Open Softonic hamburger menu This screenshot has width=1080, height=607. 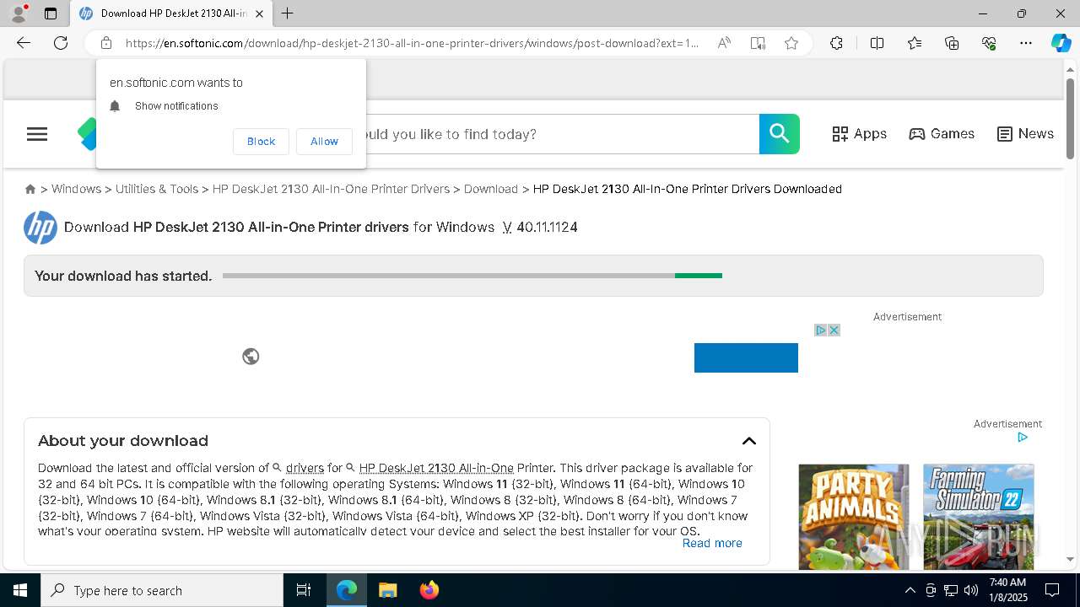[37, 134]
